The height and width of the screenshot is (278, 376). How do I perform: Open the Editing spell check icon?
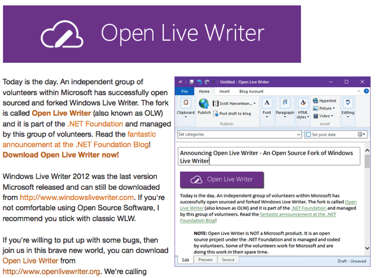point(348,103)
